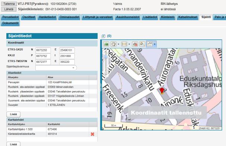The image size is (226, 146).
Task: Click the Tallenna button
Action: click(x=9, y=4)
